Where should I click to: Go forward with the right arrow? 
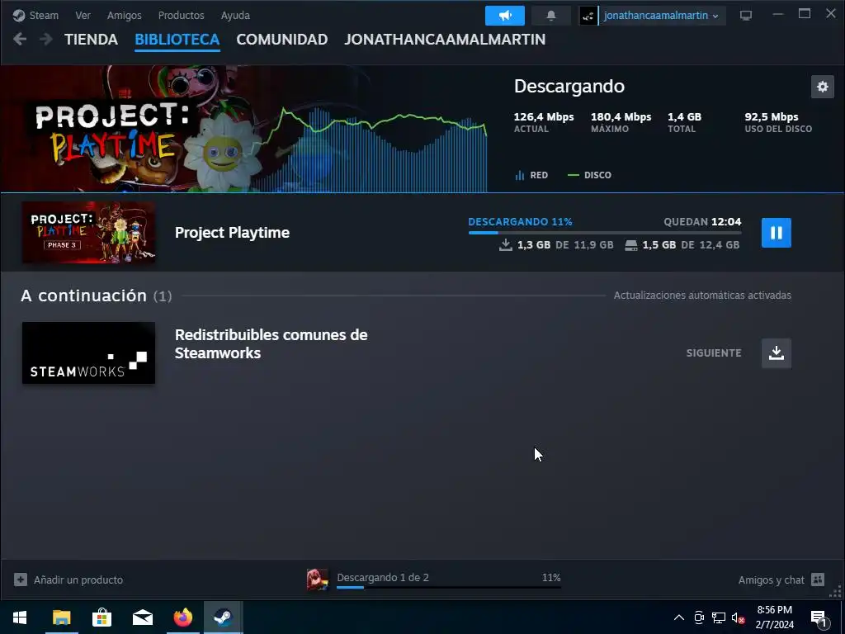[46, 39]
